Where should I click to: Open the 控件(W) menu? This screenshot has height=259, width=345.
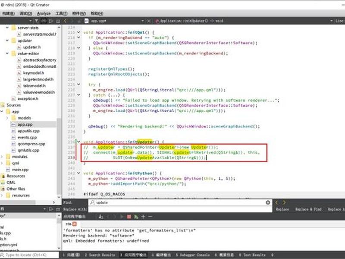pos(79,13)
